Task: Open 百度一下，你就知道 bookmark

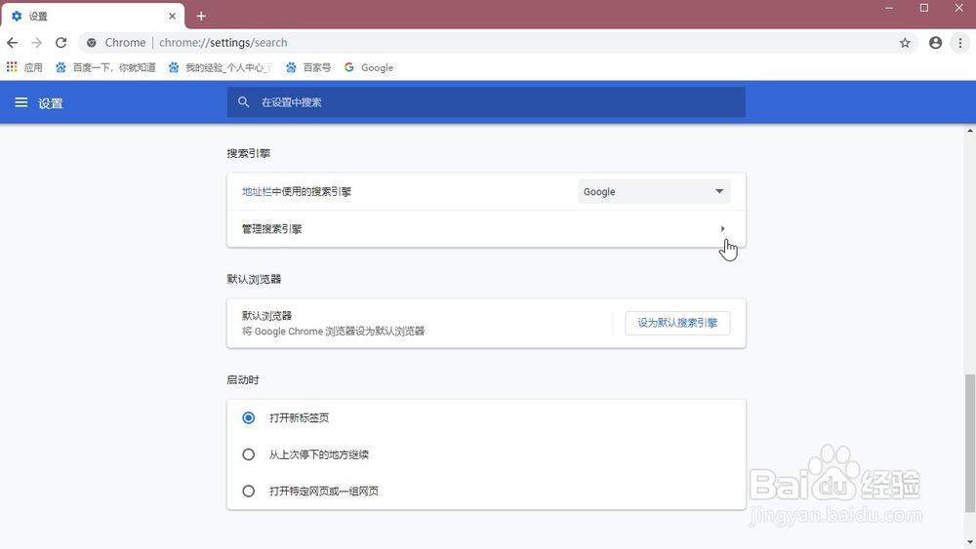Action: coord(105,67)
